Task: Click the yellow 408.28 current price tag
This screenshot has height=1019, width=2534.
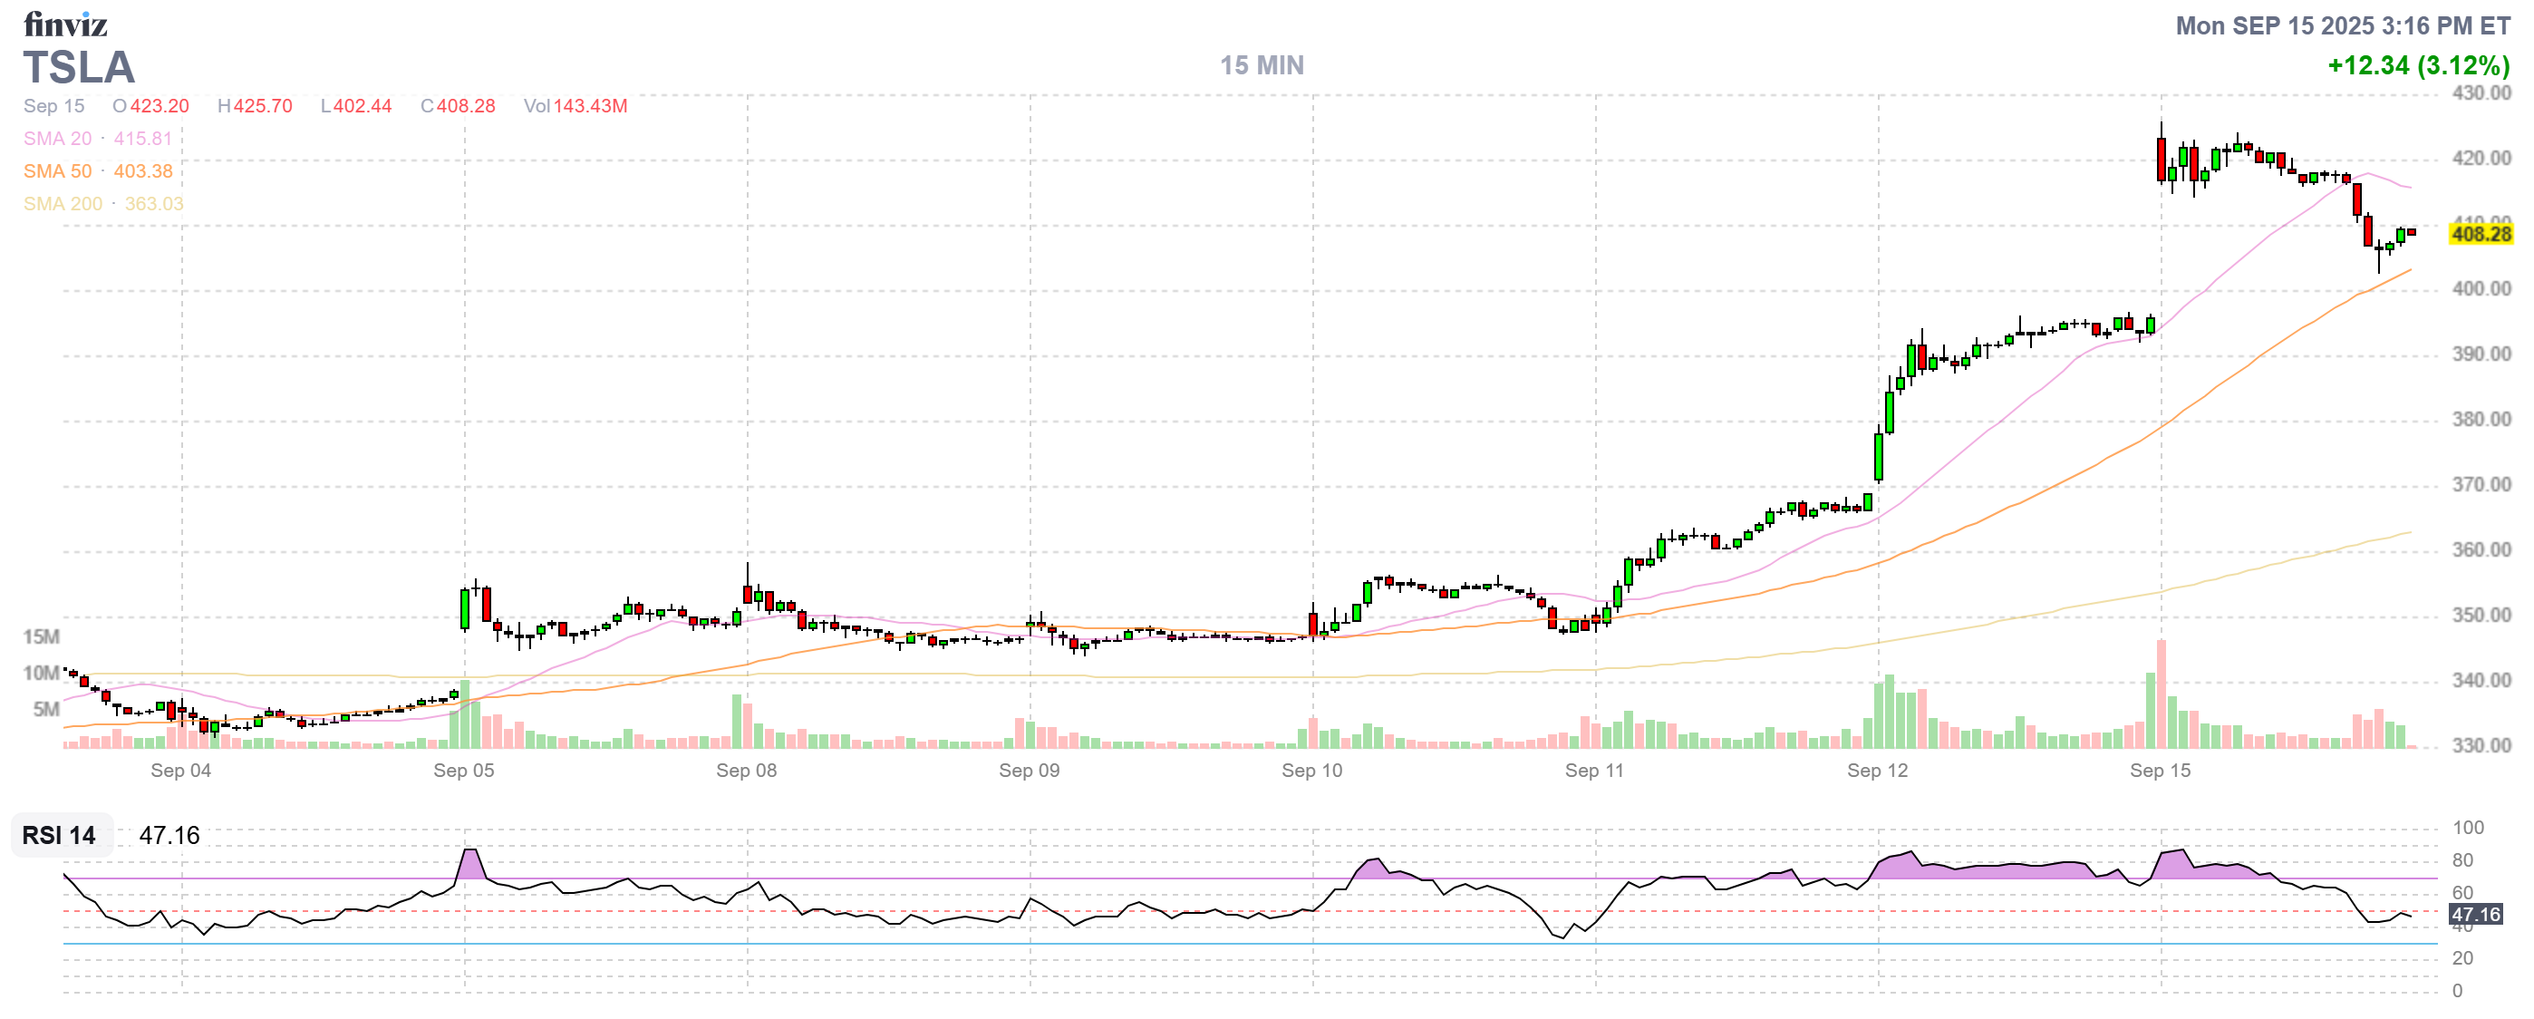Action: tap(2480, 234)
